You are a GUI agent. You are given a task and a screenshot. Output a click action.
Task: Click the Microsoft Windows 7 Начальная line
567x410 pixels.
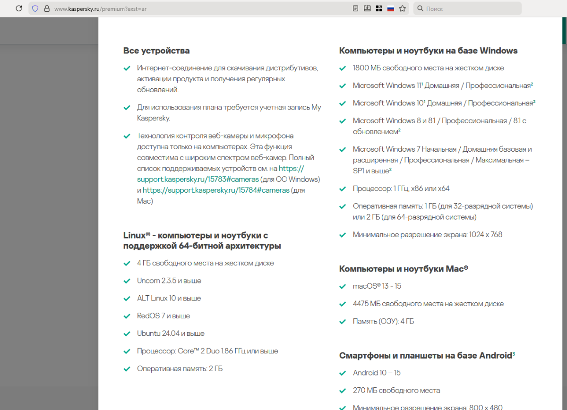tap(442, 160)
